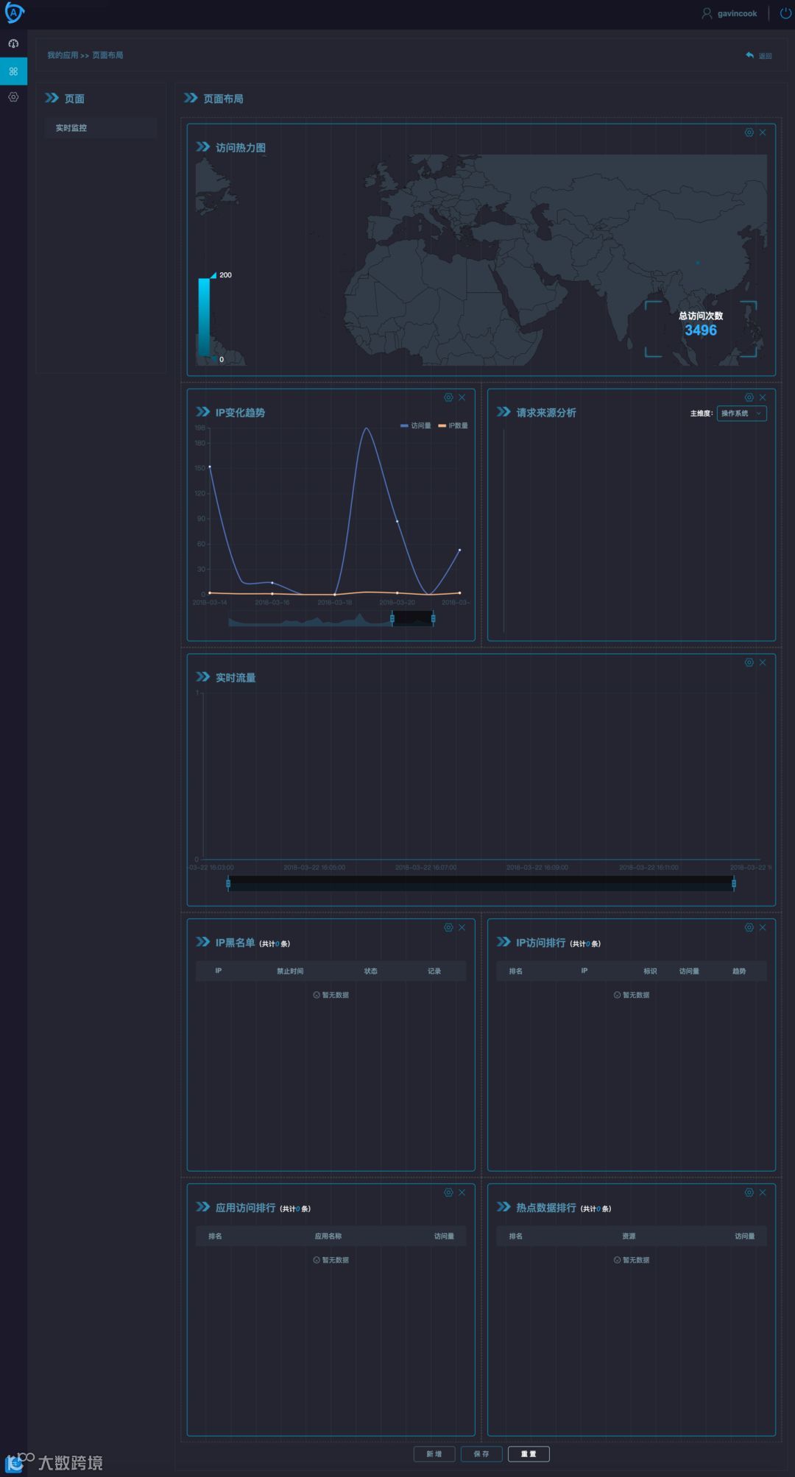Open settings gear of 访问热力图 panel
795x1477 pixels.
(749, 132)
